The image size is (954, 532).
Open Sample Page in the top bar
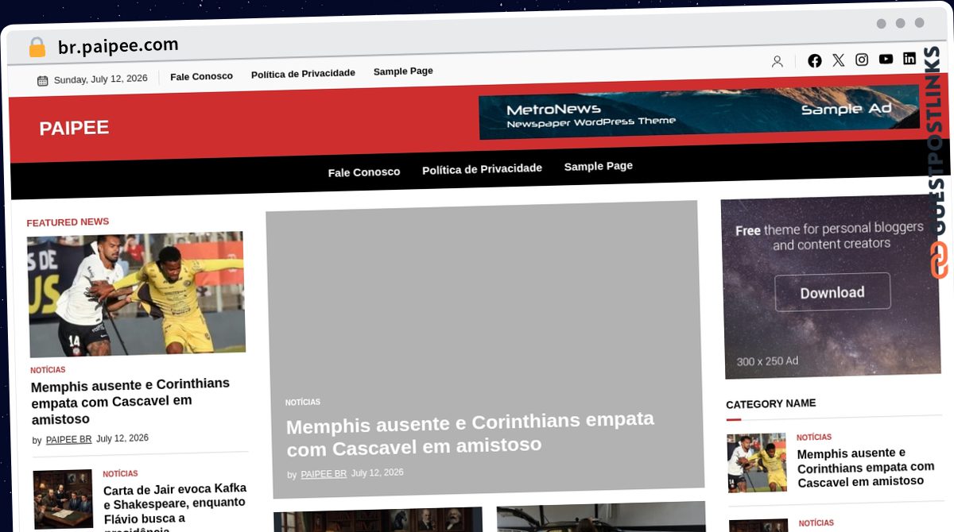[403, 71]
